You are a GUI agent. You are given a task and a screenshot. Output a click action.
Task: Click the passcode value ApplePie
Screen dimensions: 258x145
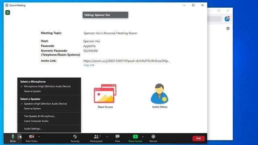(89, 46)
